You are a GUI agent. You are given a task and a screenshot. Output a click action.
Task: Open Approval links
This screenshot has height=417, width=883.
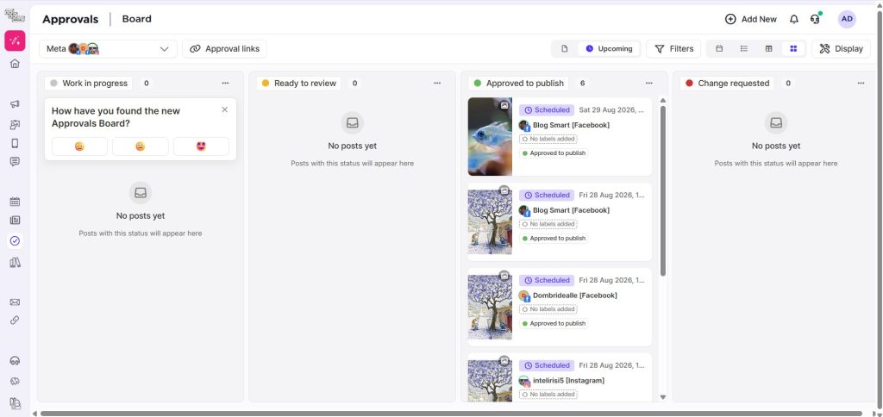224,49
